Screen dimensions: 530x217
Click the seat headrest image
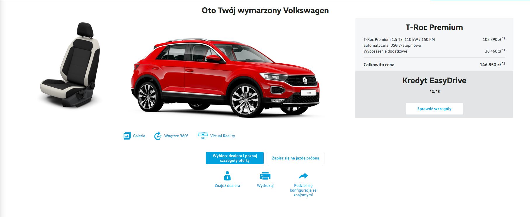click(x=85, y=30)
